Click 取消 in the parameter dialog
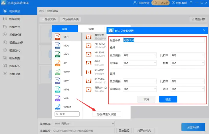 pos(146,99)
